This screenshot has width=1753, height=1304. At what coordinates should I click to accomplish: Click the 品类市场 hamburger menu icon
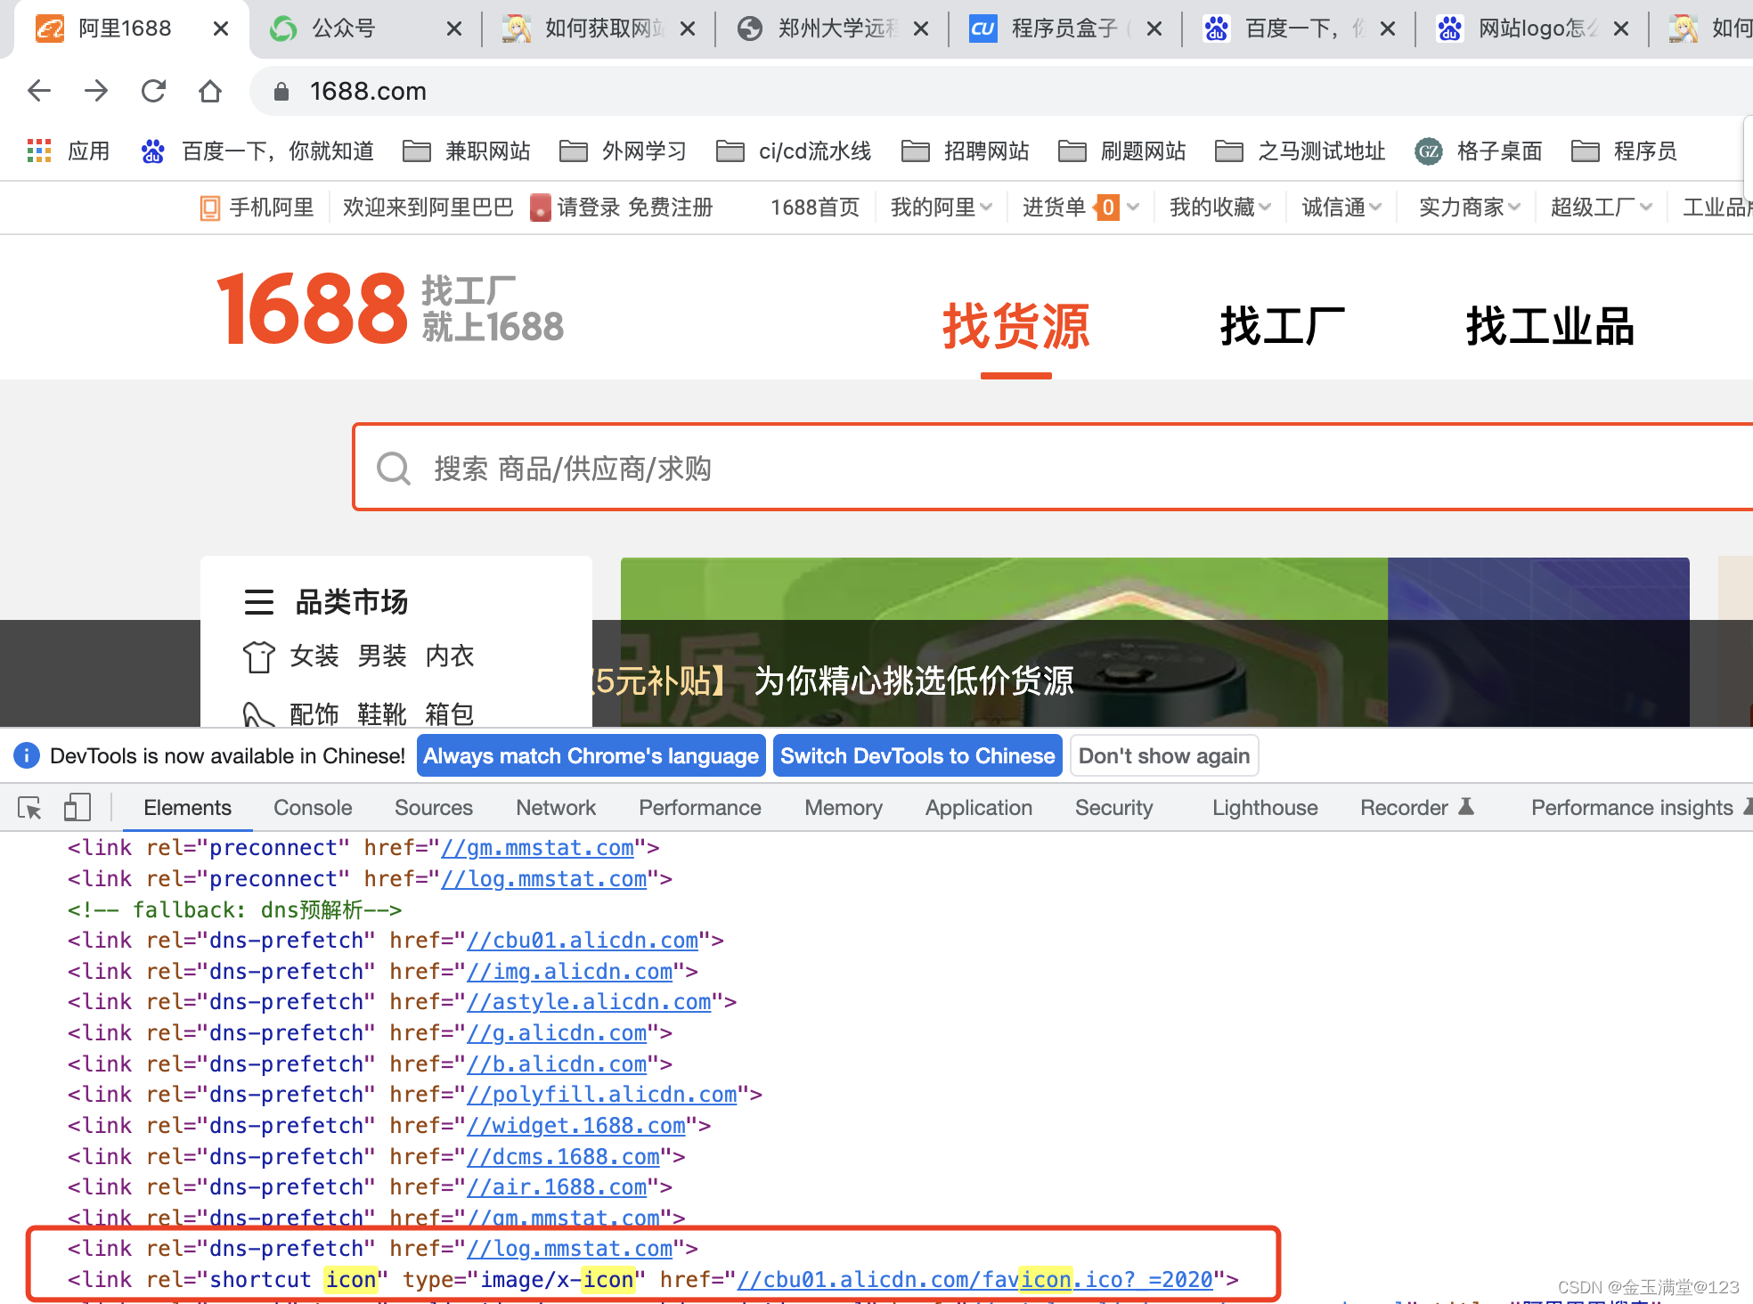coord(259,602)
